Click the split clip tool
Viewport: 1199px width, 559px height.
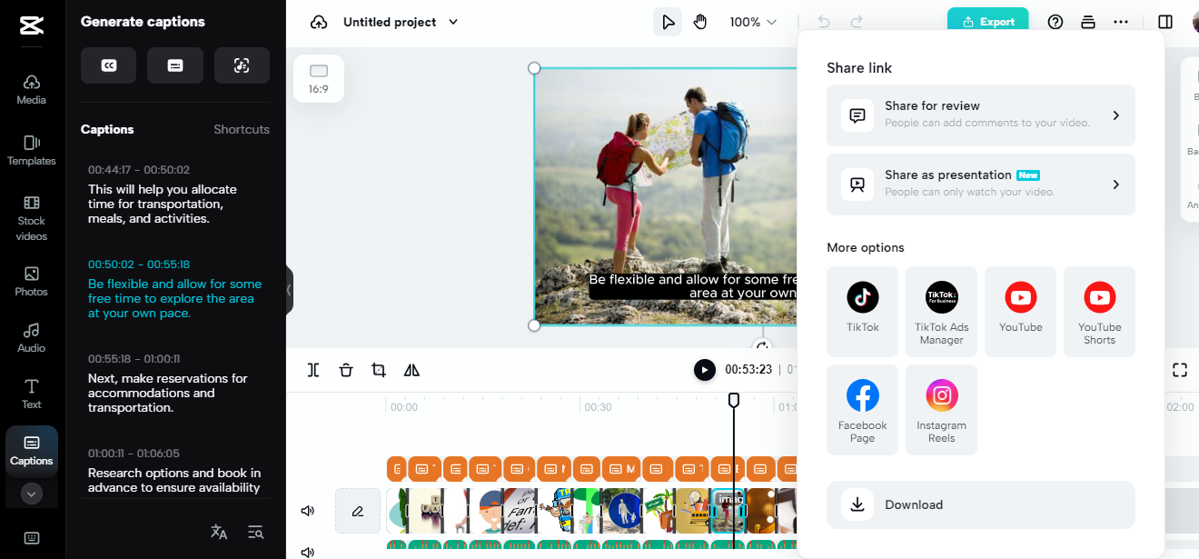(313, 370)
